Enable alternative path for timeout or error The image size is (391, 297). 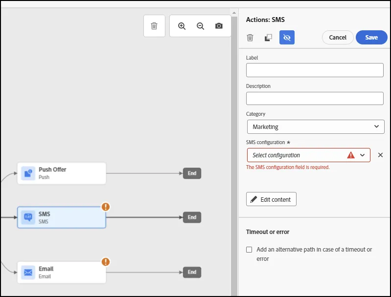pyautogui.click(x=249, y=250)
